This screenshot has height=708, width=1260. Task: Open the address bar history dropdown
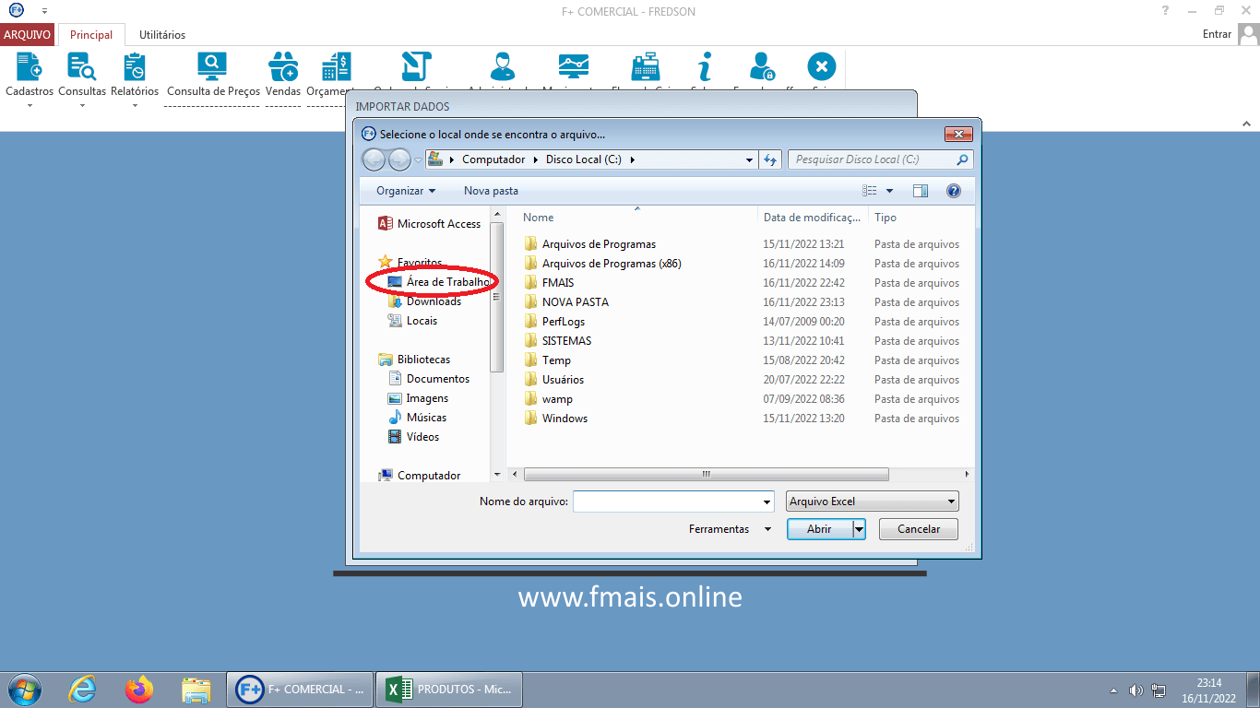coord(749,159)
